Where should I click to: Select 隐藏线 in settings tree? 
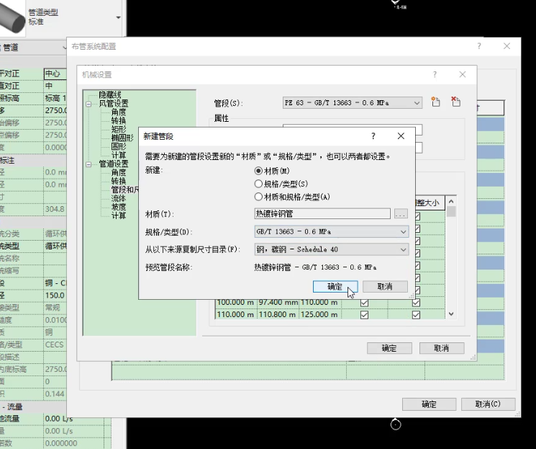click(110, 94)
